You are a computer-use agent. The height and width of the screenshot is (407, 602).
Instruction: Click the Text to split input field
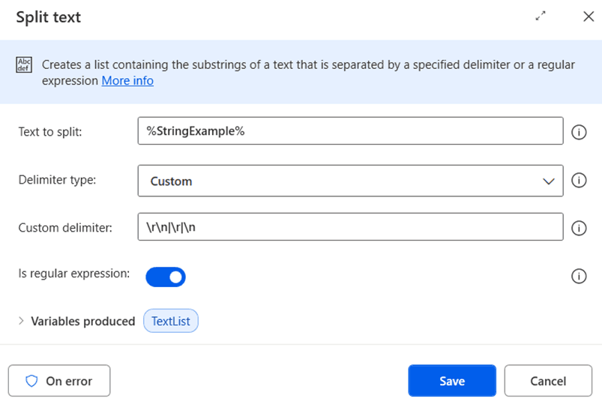point(350,131)
